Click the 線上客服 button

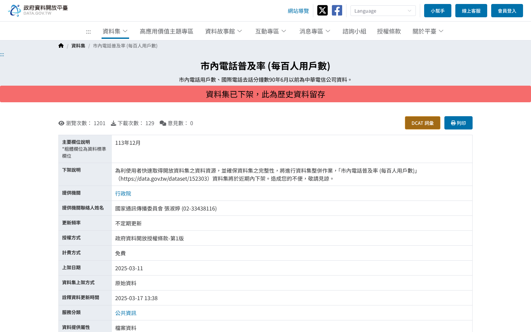(471, 11)
